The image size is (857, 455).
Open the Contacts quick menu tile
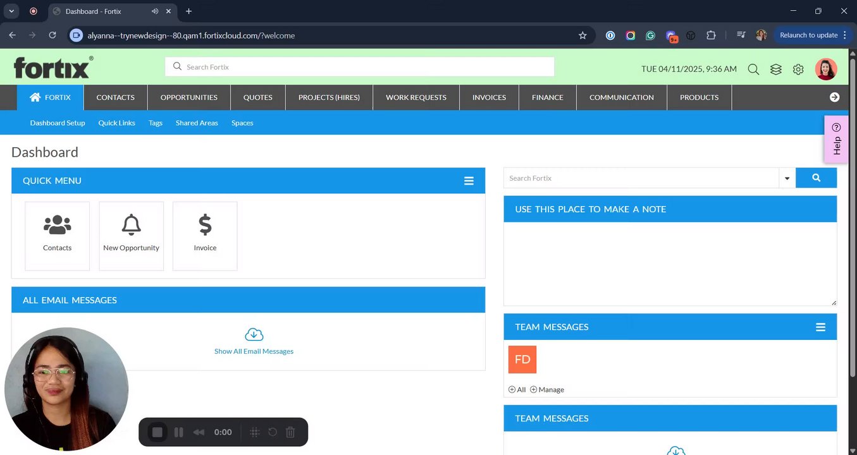click(x=58, y=236)
